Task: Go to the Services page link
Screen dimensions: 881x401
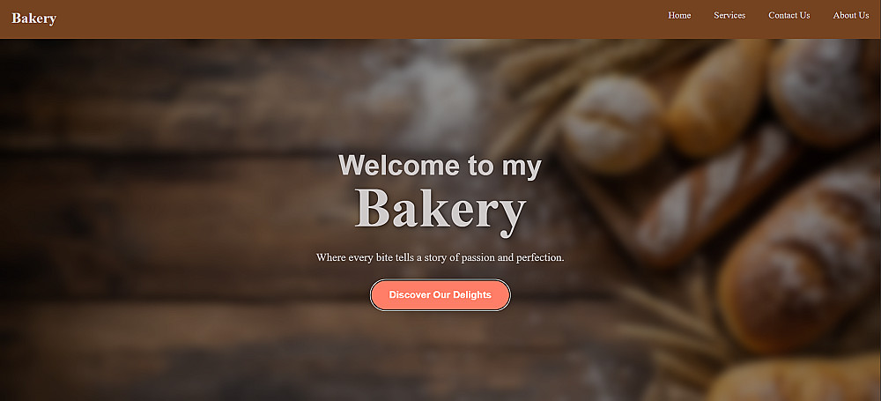Action: click(729, 15)
